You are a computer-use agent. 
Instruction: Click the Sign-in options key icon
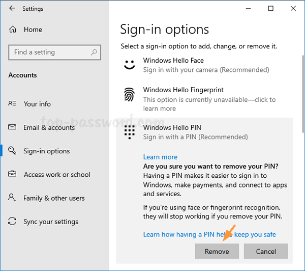(13, 151)
